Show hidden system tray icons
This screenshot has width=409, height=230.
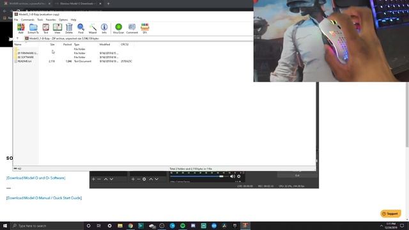382,226
